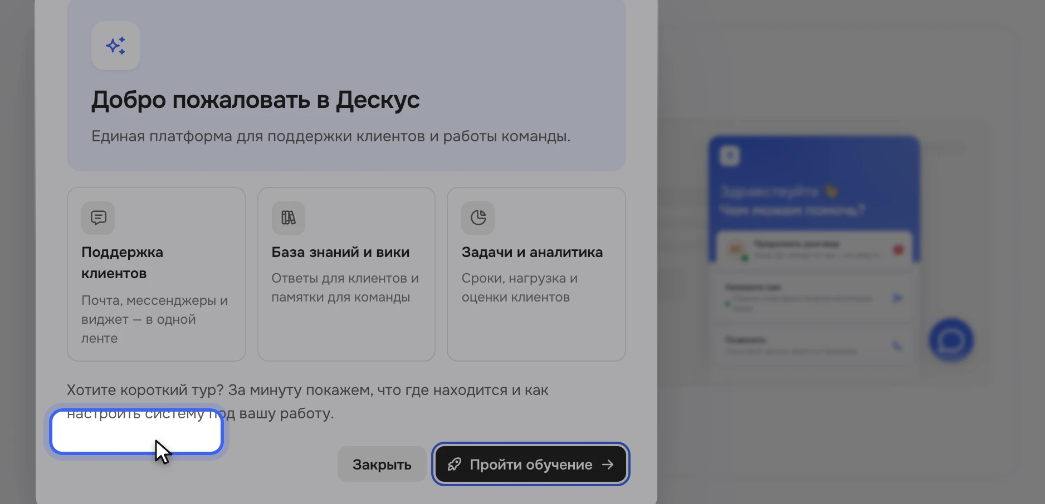Viewport: 1045px width, 504px height.
Task: Click the Единая платформа для поддержки subtitle
Action: point(331,136)
